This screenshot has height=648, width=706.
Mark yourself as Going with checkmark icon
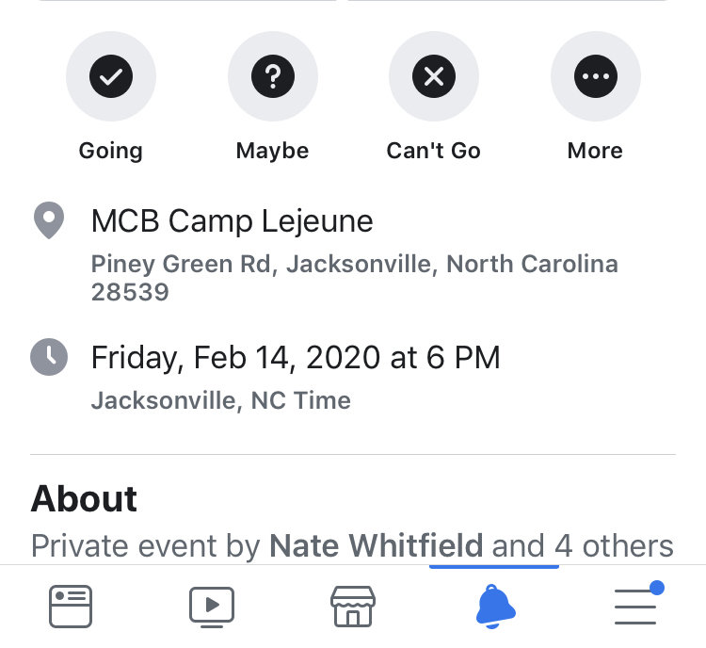(x=111, y=76)
